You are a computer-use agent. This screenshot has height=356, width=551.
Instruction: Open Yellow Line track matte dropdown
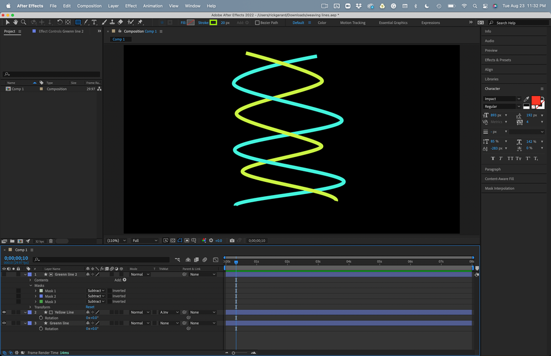tap(169, 312)
